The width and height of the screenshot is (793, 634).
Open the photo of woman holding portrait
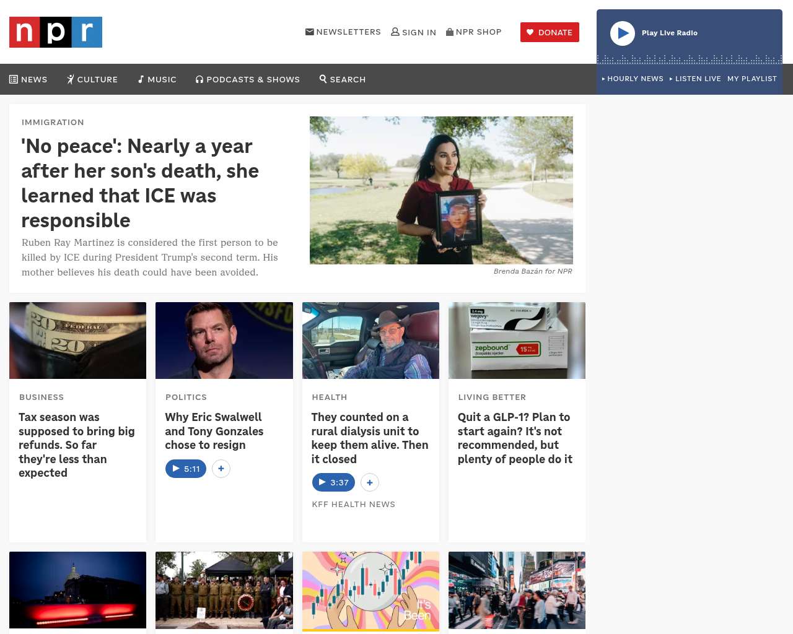tap(441, 190)
